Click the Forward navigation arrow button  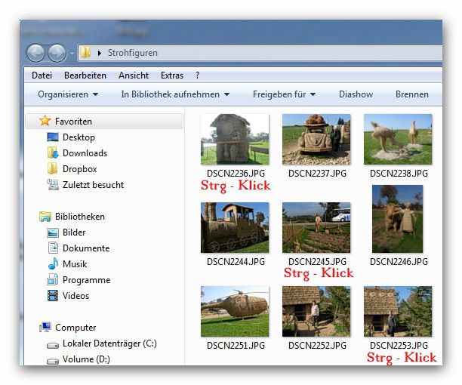(x=57, y=53)
